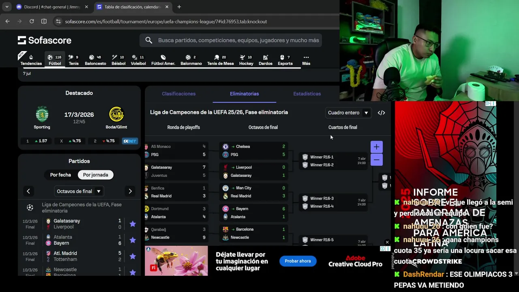Image resolution: width=519 pixels, height=292 pixels.
Task: Open Liga de Campeones Fase eliminatoria link
Action: (81, 208)
